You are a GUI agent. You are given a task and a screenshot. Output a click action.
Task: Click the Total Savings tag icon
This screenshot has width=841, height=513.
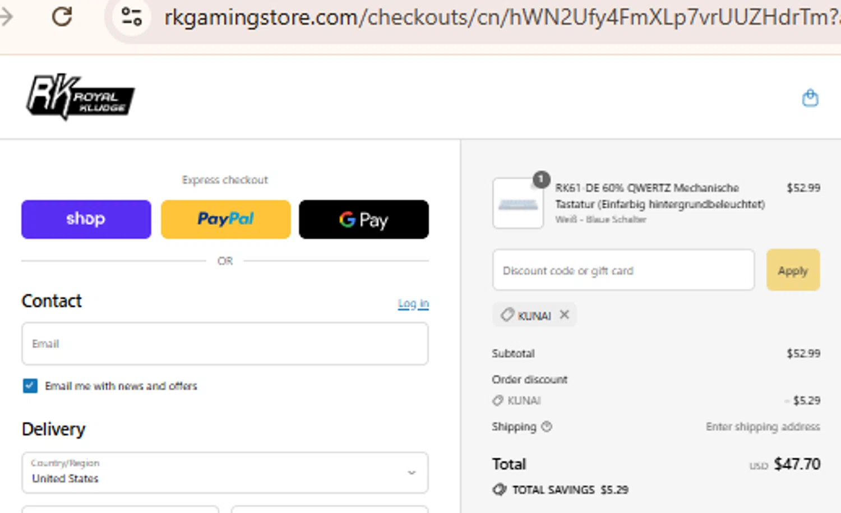[x=499, y=489]
